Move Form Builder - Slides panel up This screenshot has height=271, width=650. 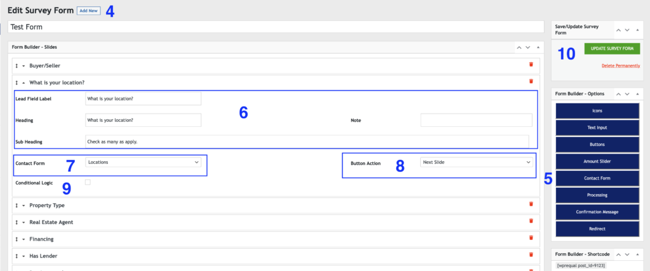click(519, 47)
